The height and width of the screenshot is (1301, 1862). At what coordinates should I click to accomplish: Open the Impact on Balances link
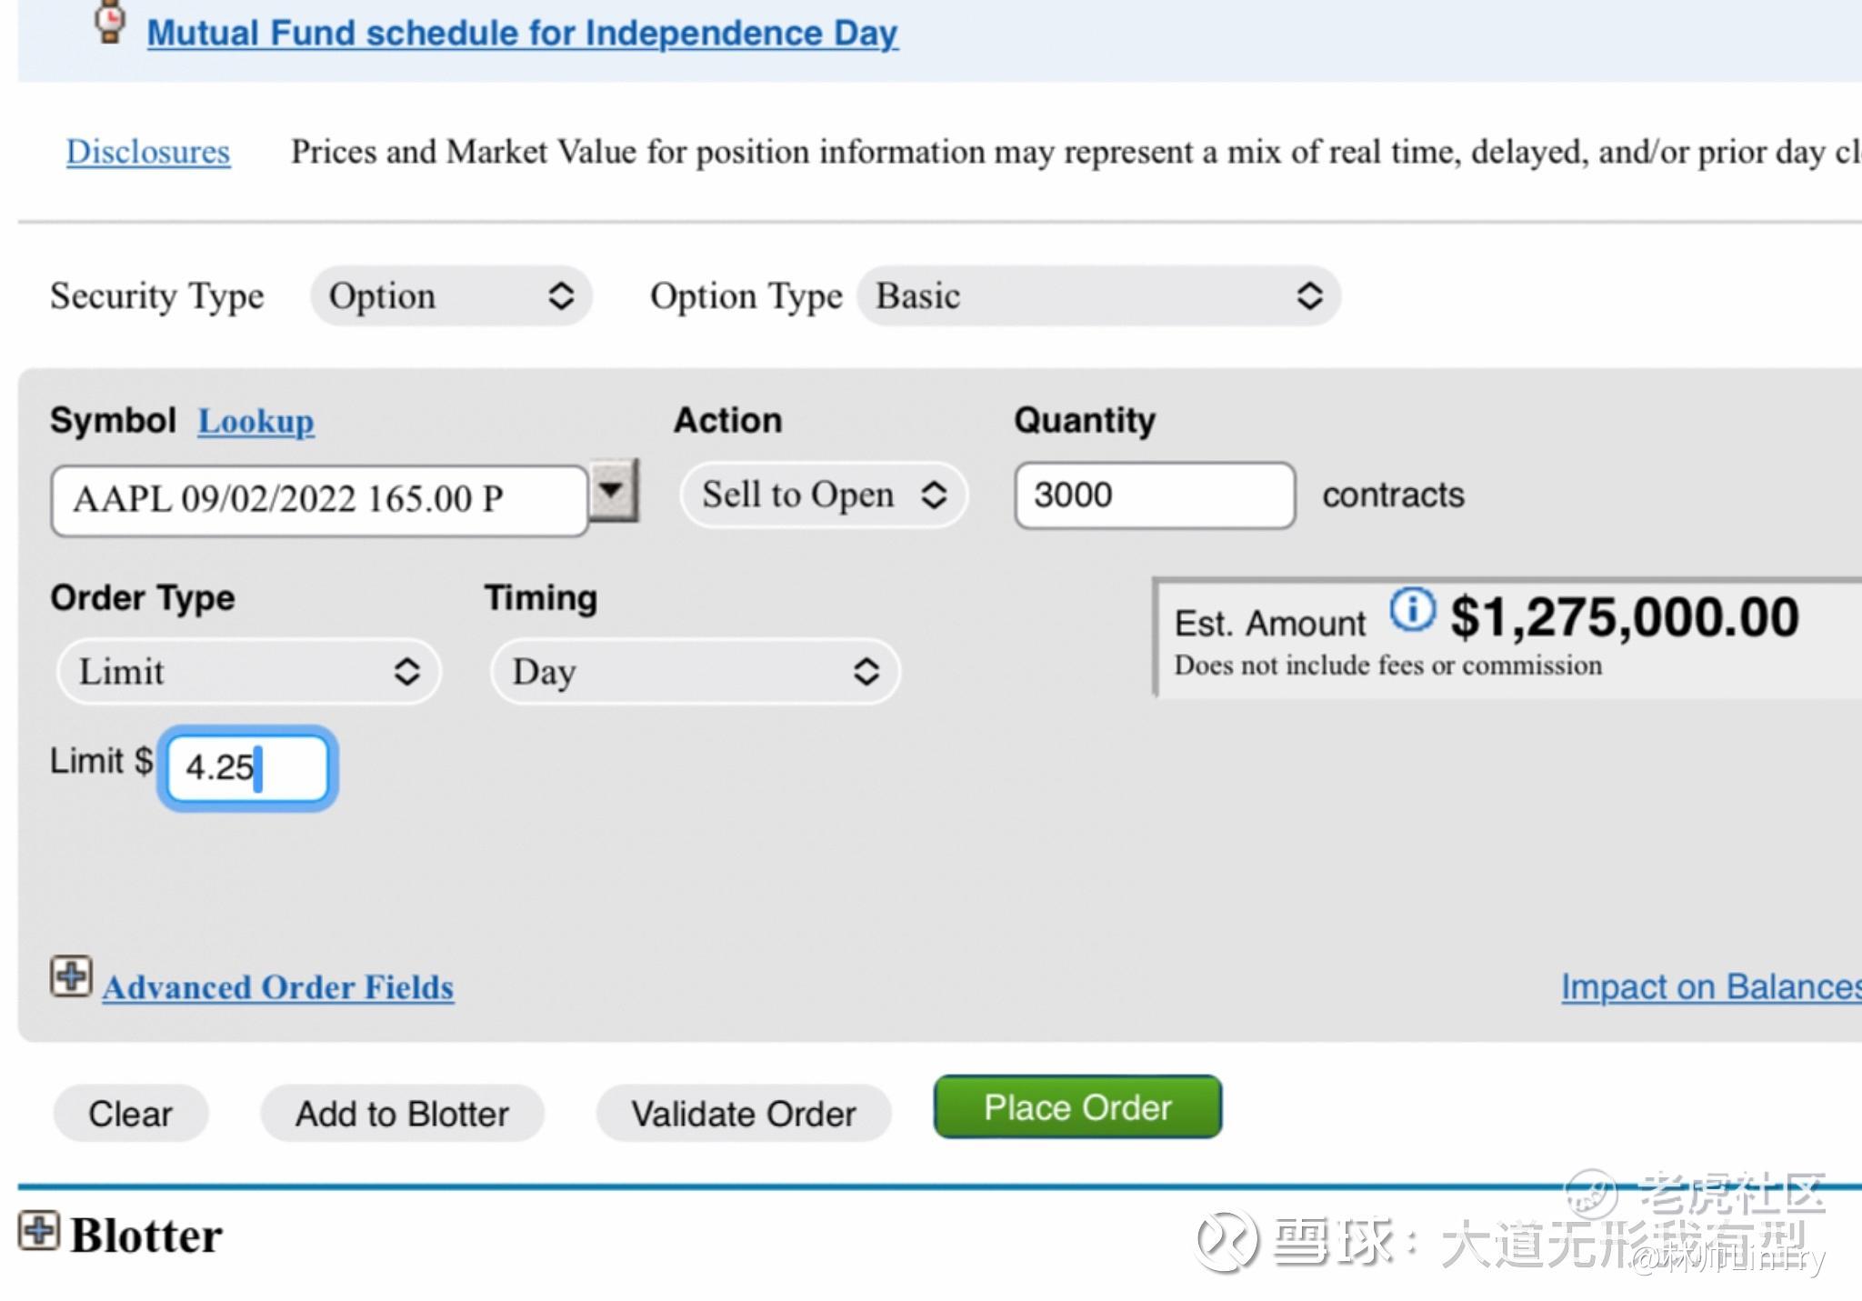click(x=1711, y=987)
